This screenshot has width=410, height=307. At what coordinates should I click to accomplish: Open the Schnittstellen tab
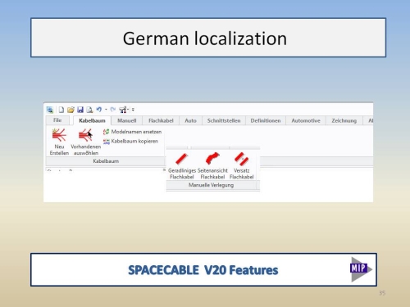coord(224,120)
